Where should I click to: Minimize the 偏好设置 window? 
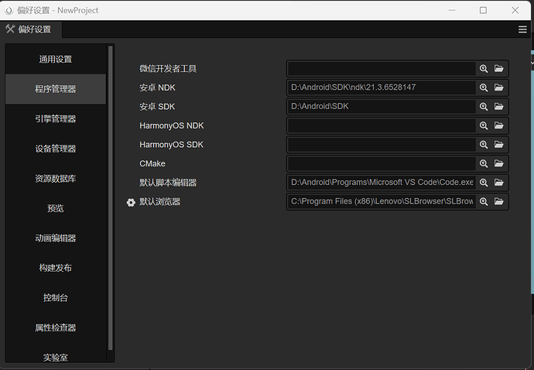pos(452,10)
